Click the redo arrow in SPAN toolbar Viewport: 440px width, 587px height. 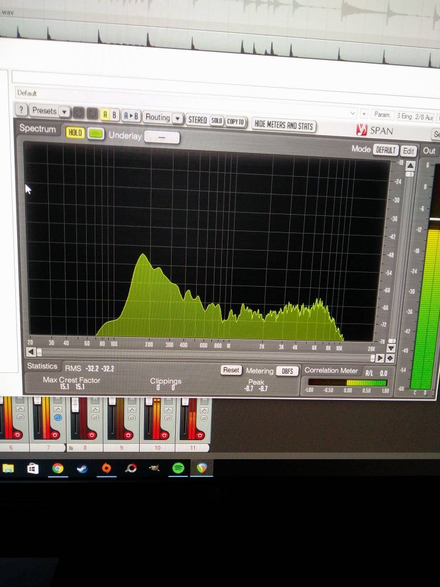click(92, 114)
